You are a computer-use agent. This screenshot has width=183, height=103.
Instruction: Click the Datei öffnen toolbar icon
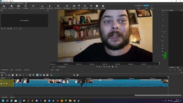pyautogui.click(x=4, y=7)
